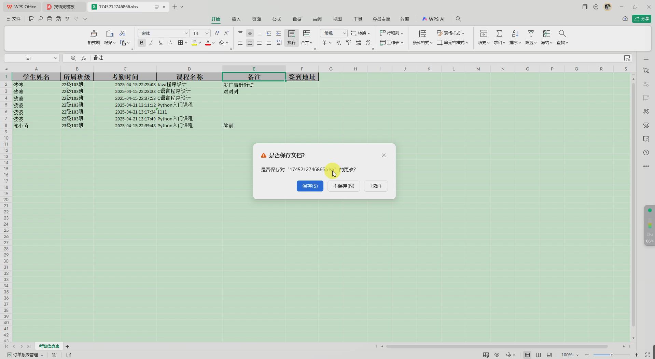Click the Conditional formatting (条件格式) icon

(423, 33)
